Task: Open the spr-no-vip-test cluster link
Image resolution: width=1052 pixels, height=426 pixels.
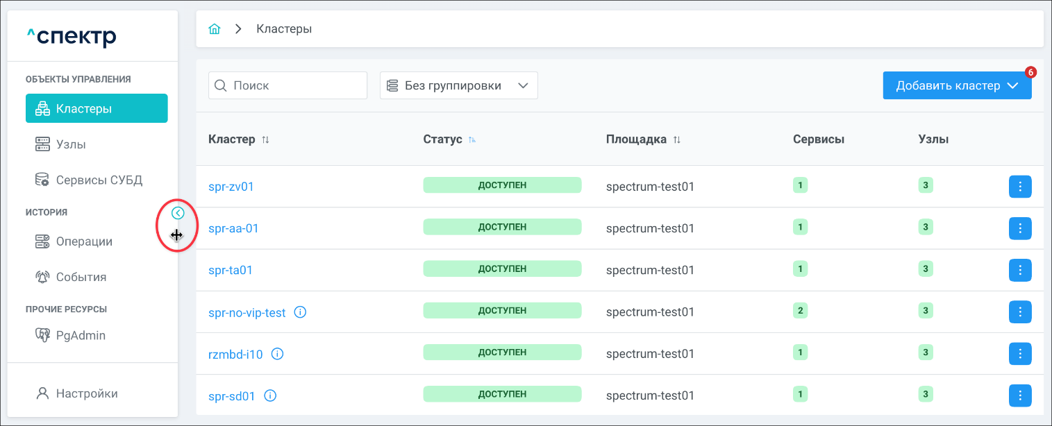Action: tap(247, 313)
